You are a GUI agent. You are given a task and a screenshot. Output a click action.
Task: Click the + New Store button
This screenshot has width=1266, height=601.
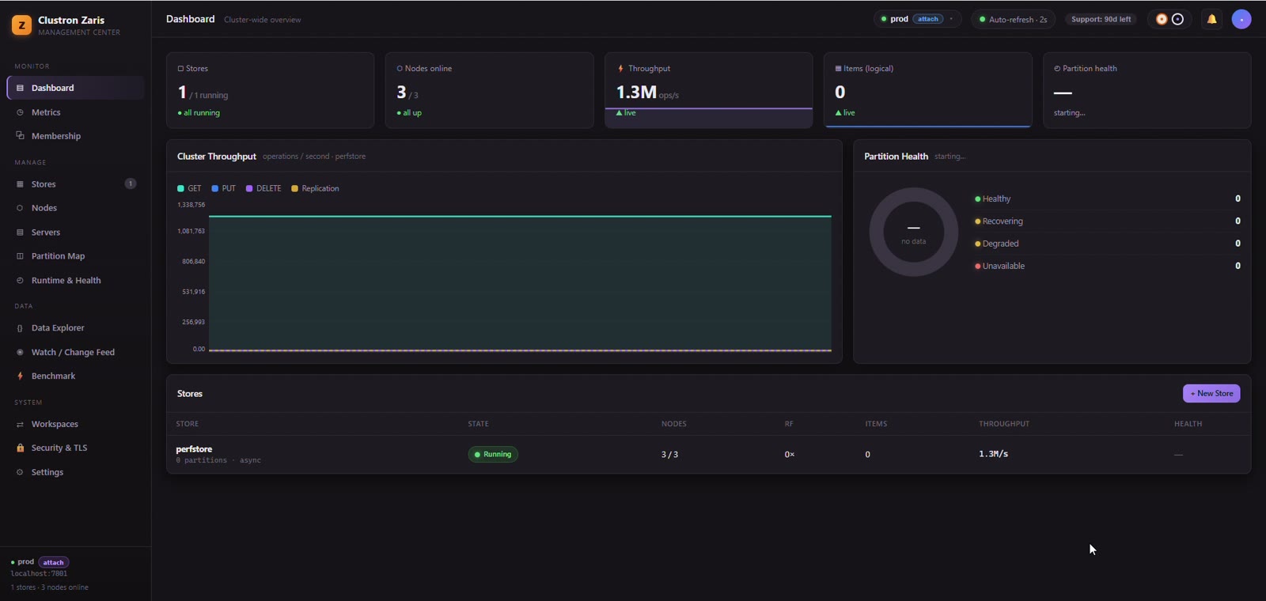[1211, 394]
